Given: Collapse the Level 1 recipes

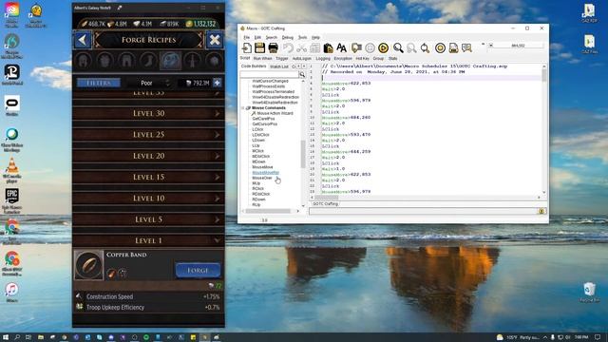Looking at the screenshot, I should point(148,240).
